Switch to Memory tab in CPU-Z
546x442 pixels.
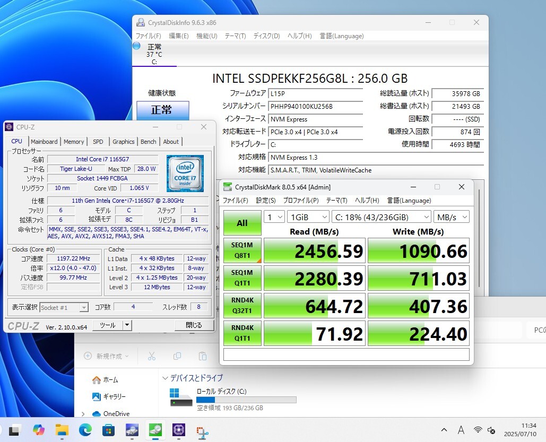[74, 142]
